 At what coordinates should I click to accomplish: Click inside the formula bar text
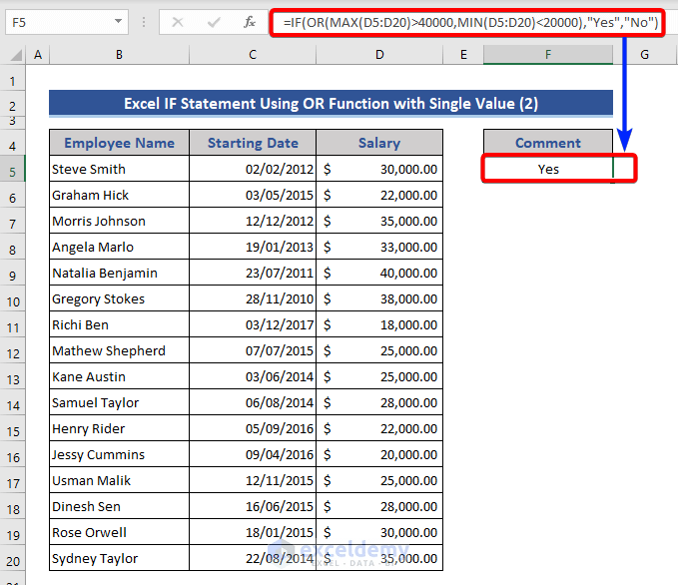(470, 23)
